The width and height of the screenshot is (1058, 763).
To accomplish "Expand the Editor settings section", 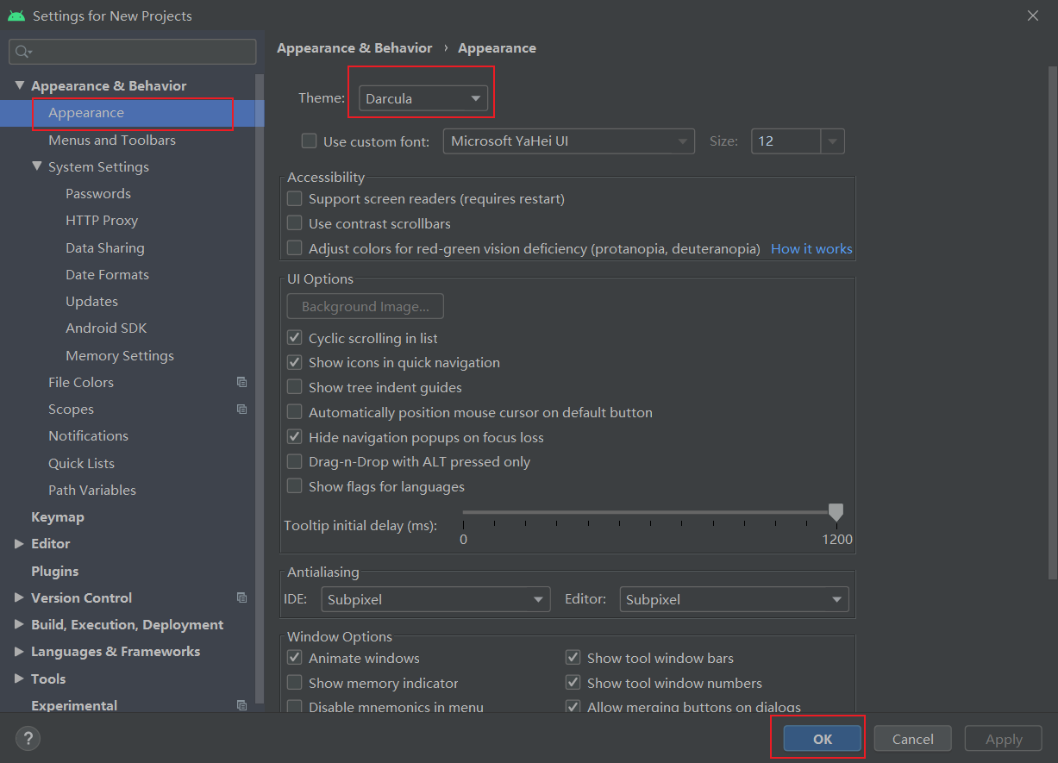I will pyautogui.click(x=19, y=543).
